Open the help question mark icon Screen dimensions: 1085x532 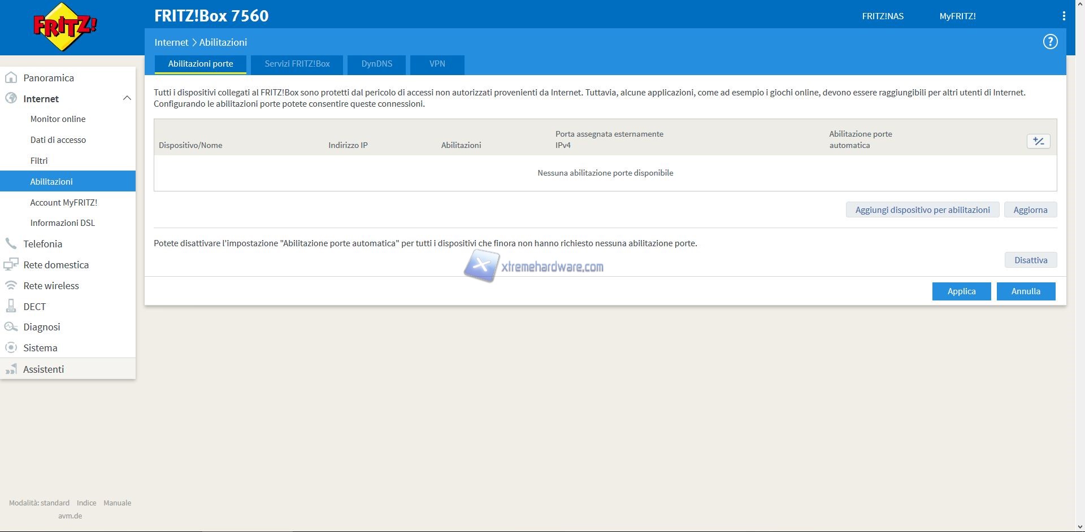(1050, 42)
